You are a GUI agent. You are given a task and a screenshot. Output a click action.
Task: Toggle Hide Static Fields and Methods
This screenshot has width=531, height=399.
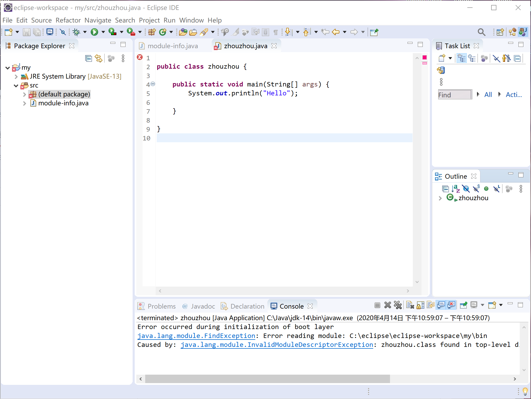476,189
